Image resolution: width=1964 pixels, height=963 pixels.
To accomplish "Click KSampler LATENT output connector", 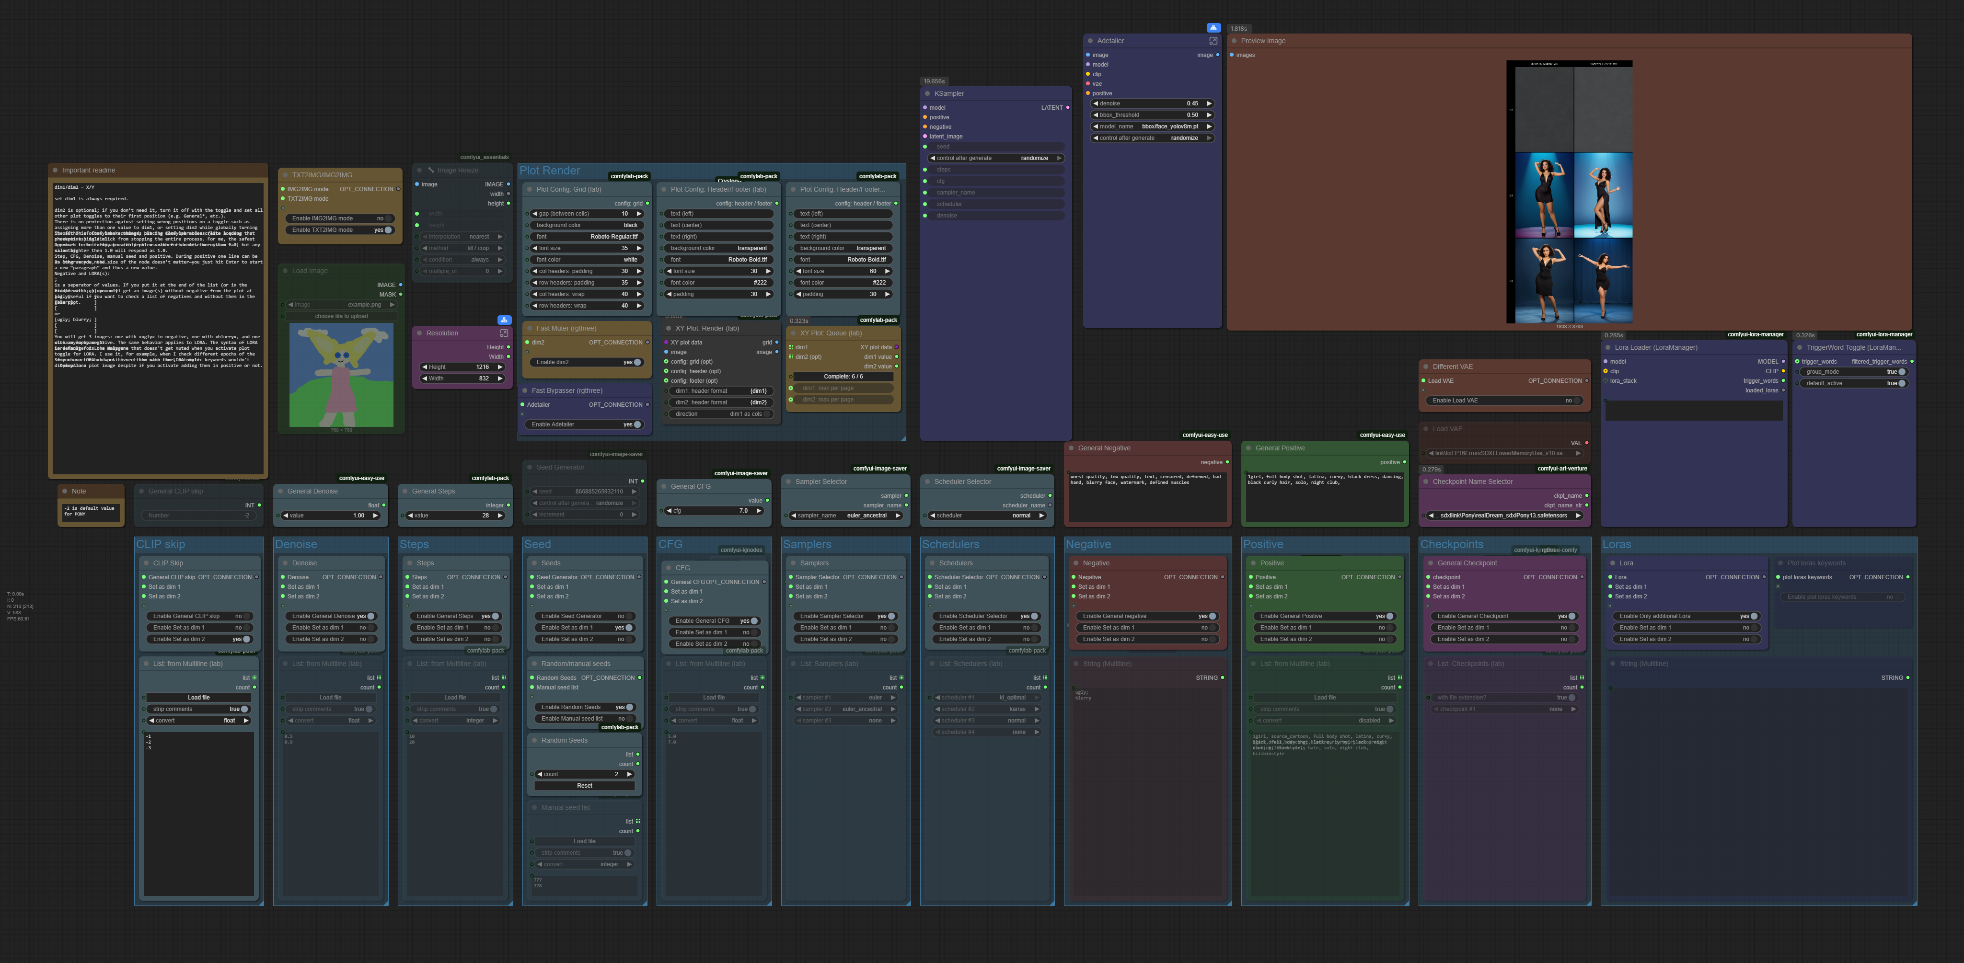I will pos(1067,107).
